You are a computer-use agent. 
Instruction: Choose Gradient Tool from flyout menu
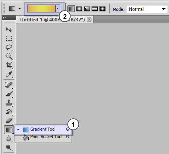[x=43, y=129]
